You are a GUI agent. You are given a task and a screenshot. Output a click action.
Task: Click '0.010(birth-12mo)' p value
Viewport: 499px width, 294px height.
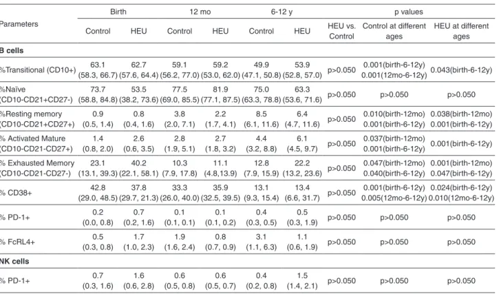[x=394, y=114]
